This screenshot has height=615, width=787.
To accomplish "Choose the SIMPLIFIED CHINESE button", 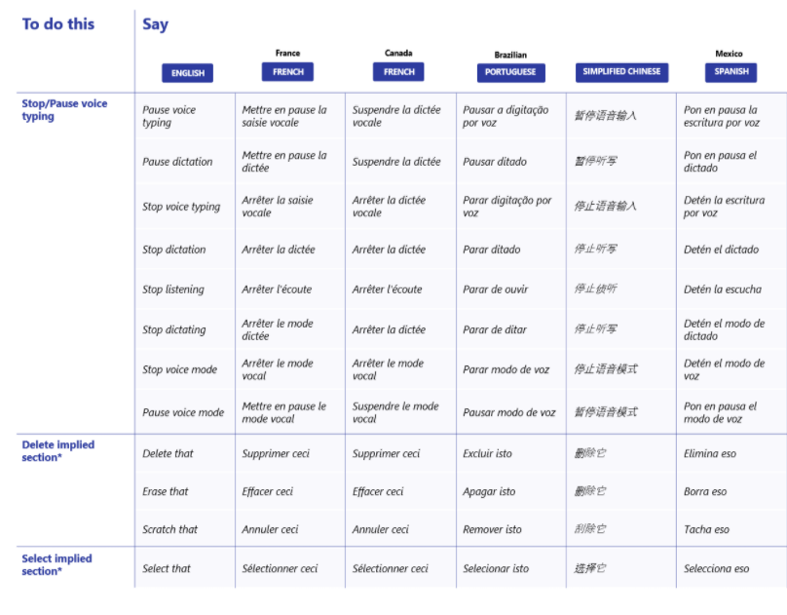I will [x=621, y=71].
